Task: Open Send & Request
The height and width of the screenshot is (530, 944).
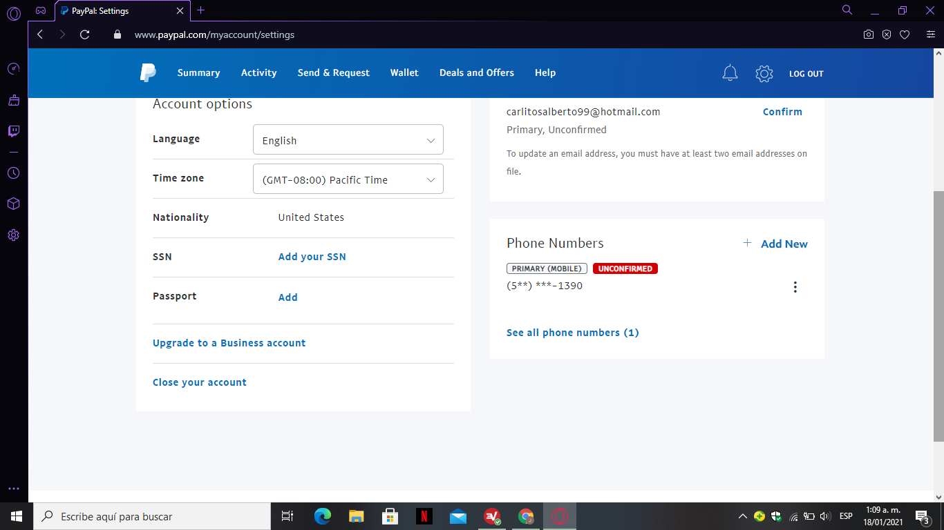Action: pos(334,72)
